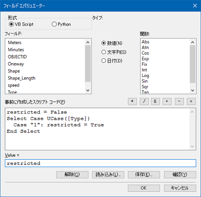This screenshot has height=197, width=201.
Task: Pick the Tan function
Action: (145, 92)
